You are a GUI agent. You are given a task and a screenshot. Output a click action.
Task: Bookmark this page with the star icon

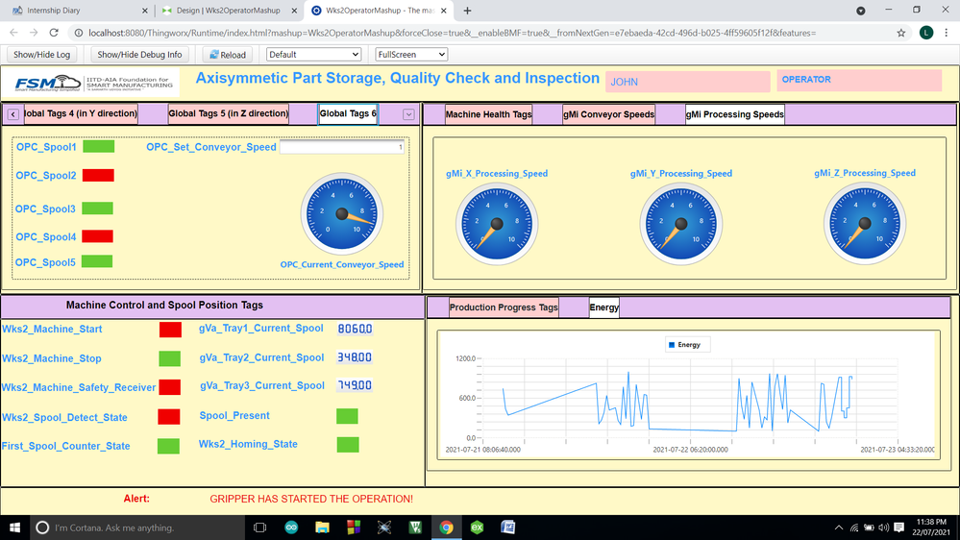900,33
